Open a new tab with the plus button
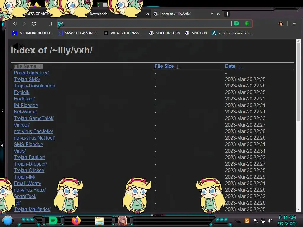Image resolution: width=303 pixels, height=227 pixels. (x=227, y=14)
